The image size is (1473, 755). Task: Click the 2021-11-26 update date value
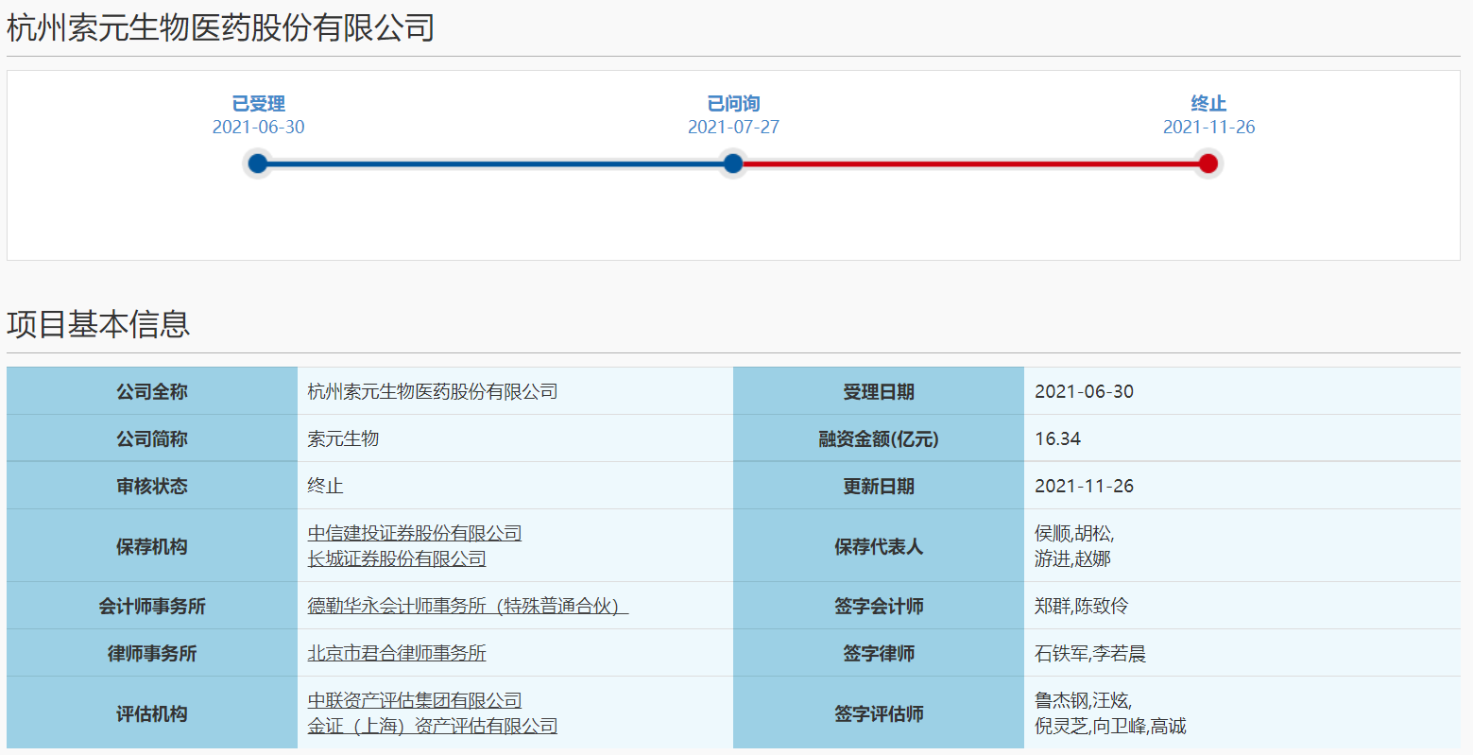[x=1085, y=486]
